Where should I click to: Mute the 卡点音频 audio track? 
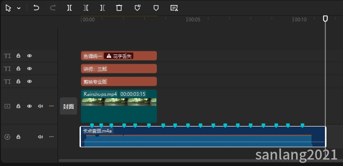coord(40,137)
